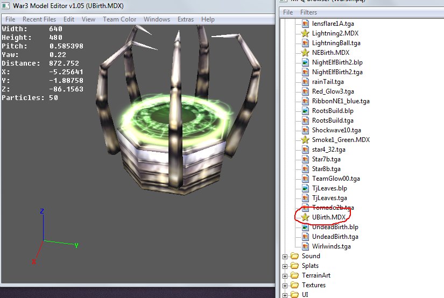
Task: Select the NEBirth.MDX file name
Action: tap(331, 53)
